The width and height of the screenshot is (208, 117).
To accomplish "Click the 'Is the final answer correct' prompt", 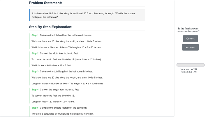I will 188,30.
